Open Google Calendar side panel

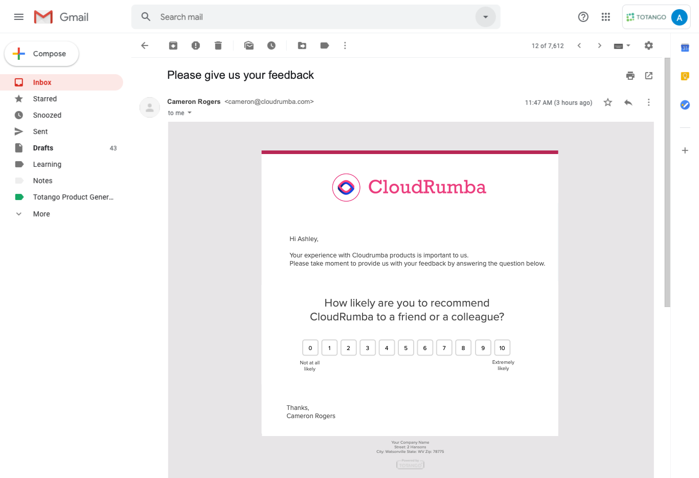(x=685, y=48)
